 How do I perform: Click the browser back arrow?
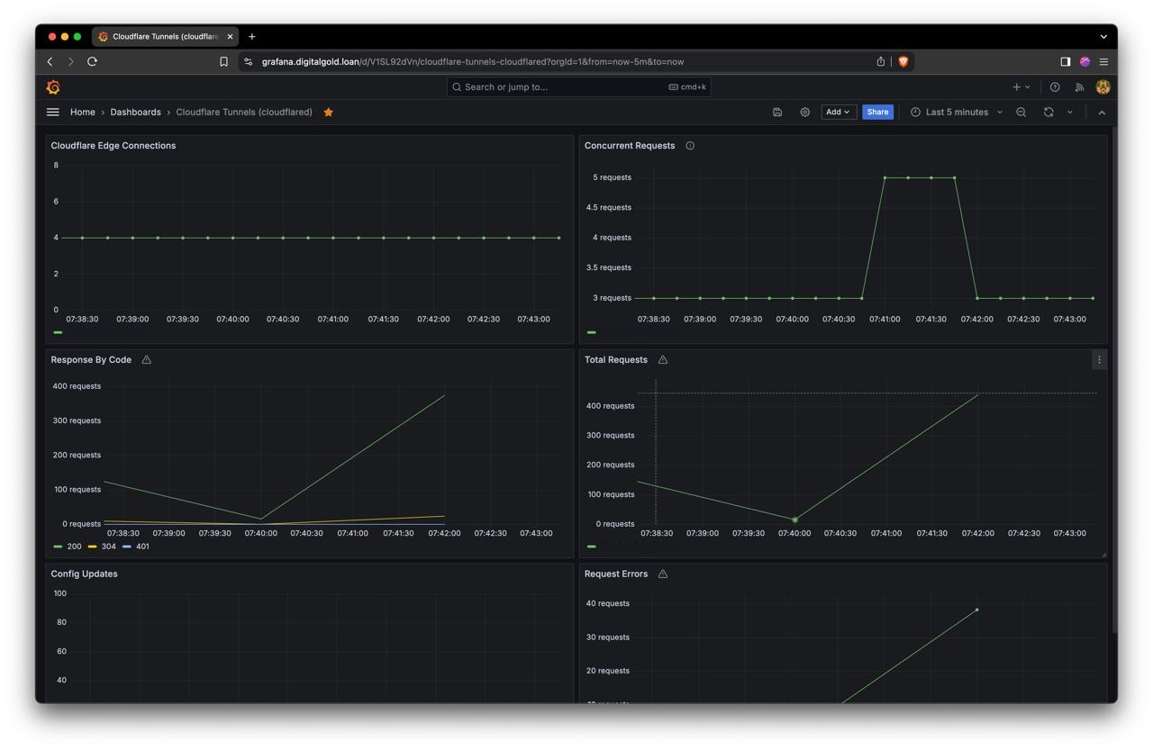point(50,62)
